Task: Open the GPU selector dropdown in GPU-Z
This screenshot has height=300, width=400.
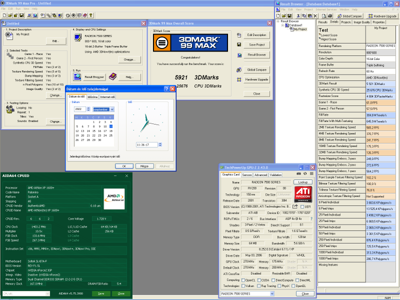Action: (272, 293)
